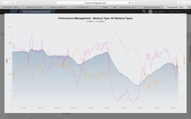This screenshot has width=191, height=119.
Task: Click the Safari forward arrow
Action: click(x=7, y=3)
